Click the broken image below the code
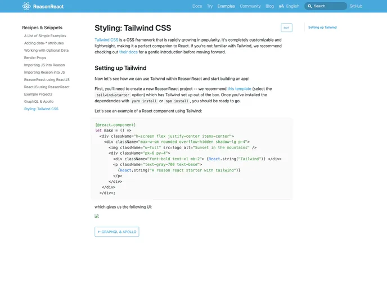387x288 pixels. [97, 216]
